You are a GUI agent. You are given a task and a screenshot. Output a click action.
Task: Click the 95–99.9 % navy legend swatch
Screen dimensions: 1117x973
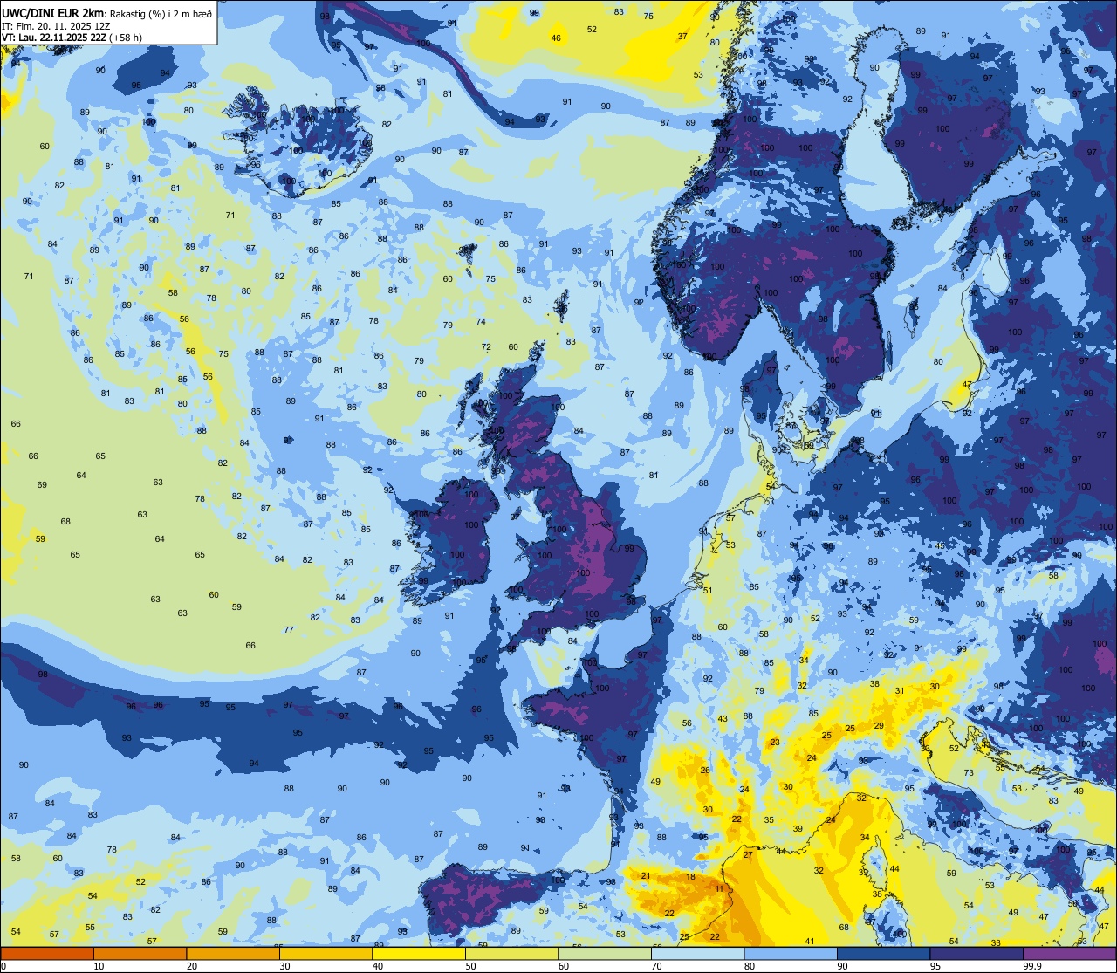[x=977, y=954]
